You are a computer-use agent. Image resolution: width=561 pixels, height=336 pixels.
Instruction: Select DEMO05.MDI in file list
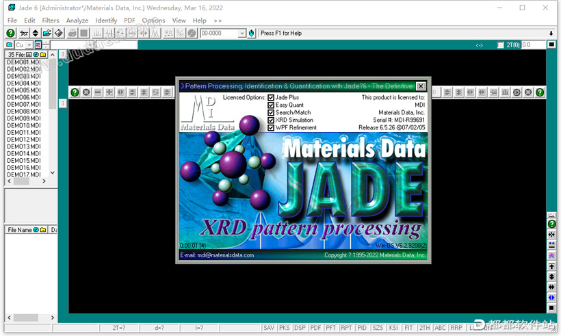(24, 90)
